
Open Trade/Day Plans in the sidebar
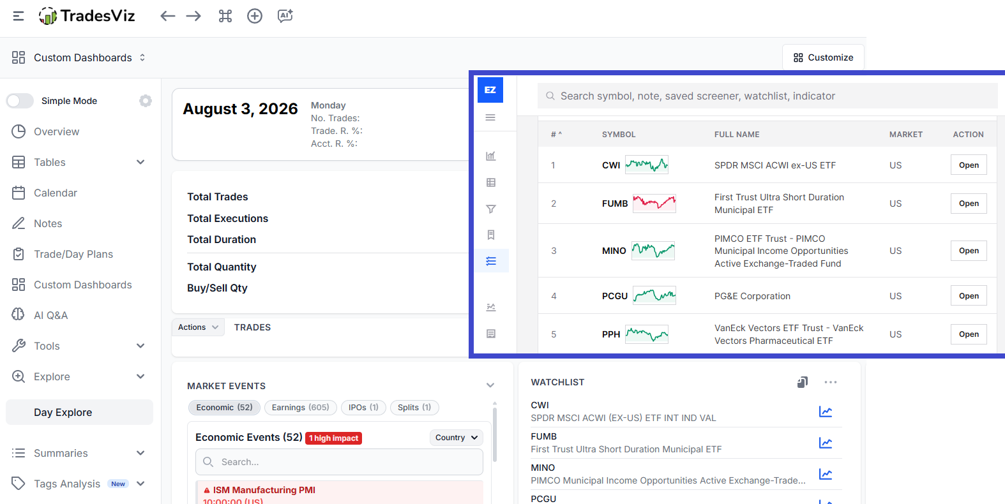click(x=73, y=254)
